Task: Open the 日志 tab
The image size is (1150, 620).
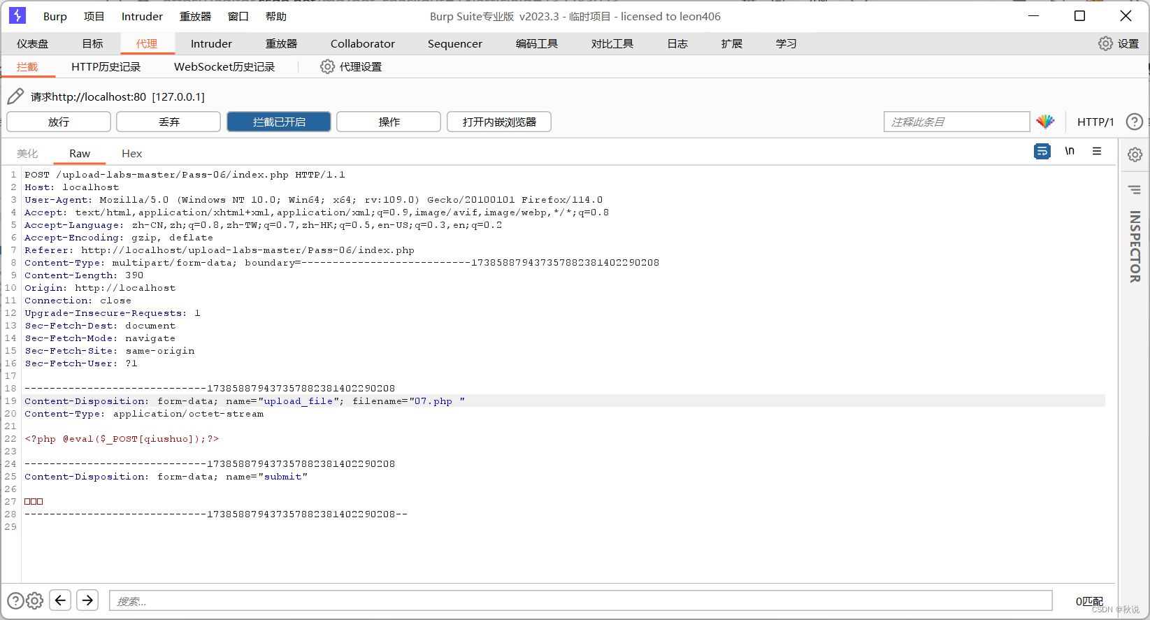Action: [677, 43]
